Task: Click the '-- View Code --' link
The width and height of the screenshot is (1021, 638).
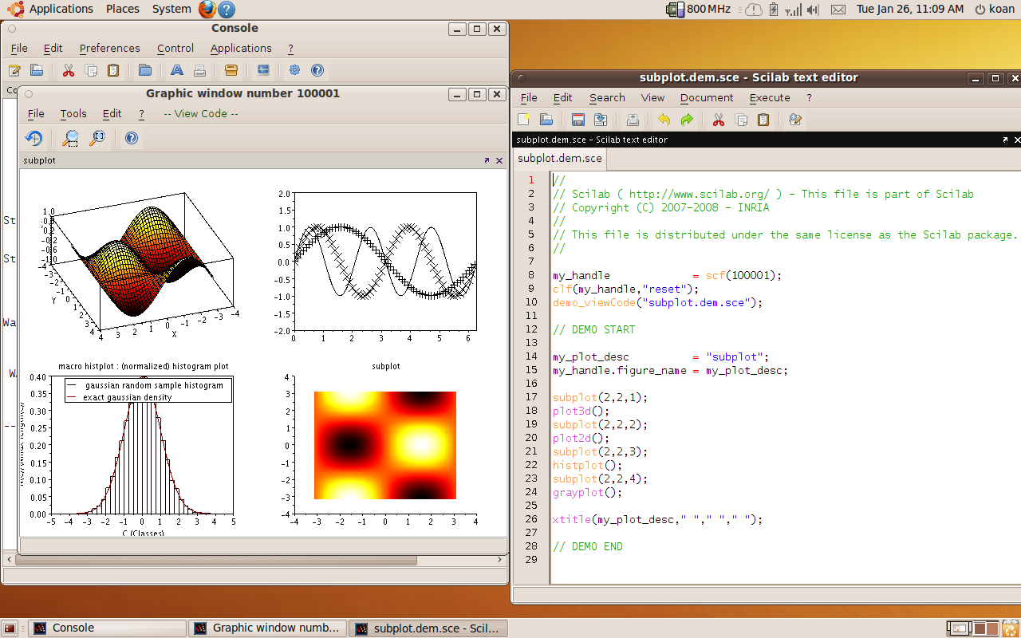Action: pos(201,113)
